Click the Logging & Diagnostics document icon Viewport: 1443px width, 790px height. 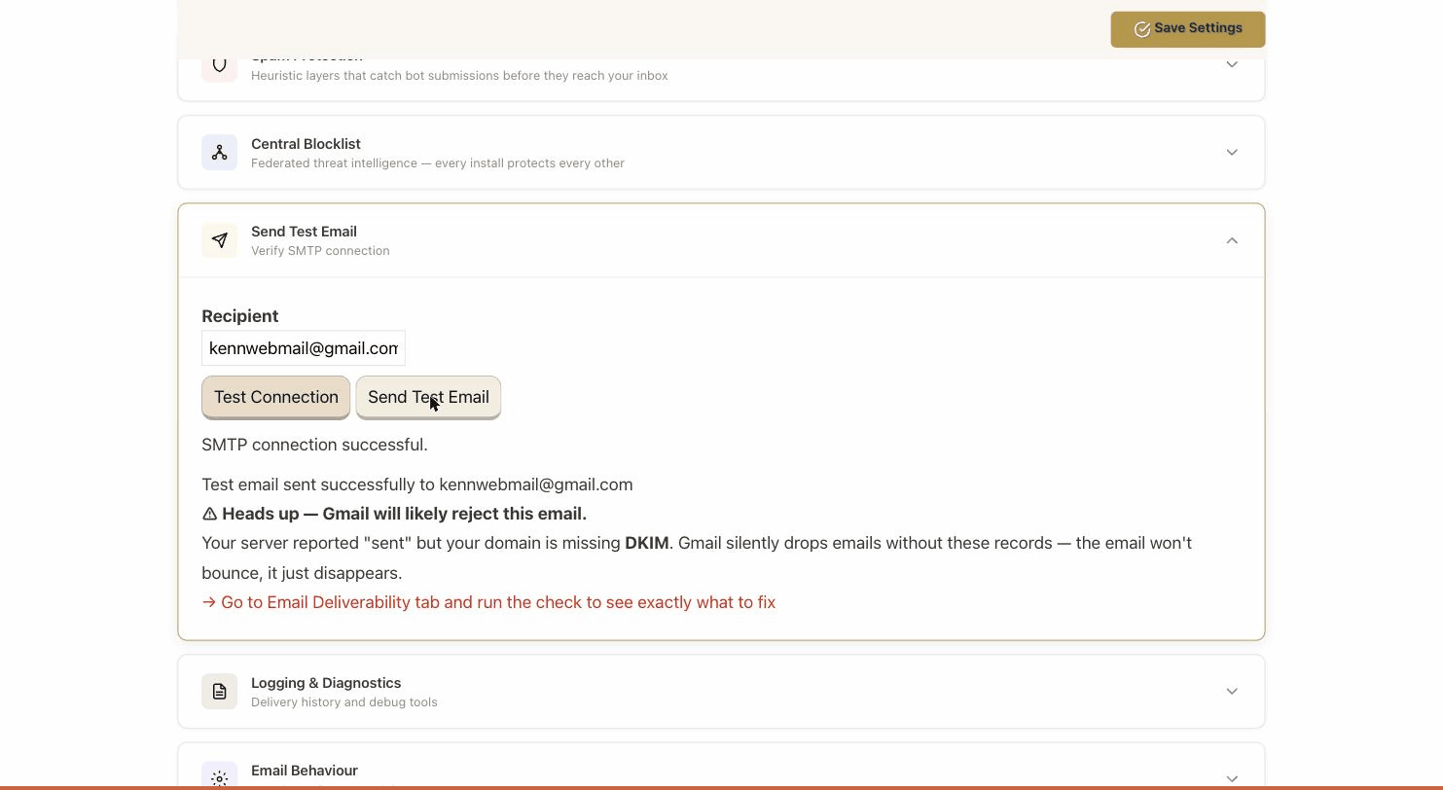pos(219,692)
